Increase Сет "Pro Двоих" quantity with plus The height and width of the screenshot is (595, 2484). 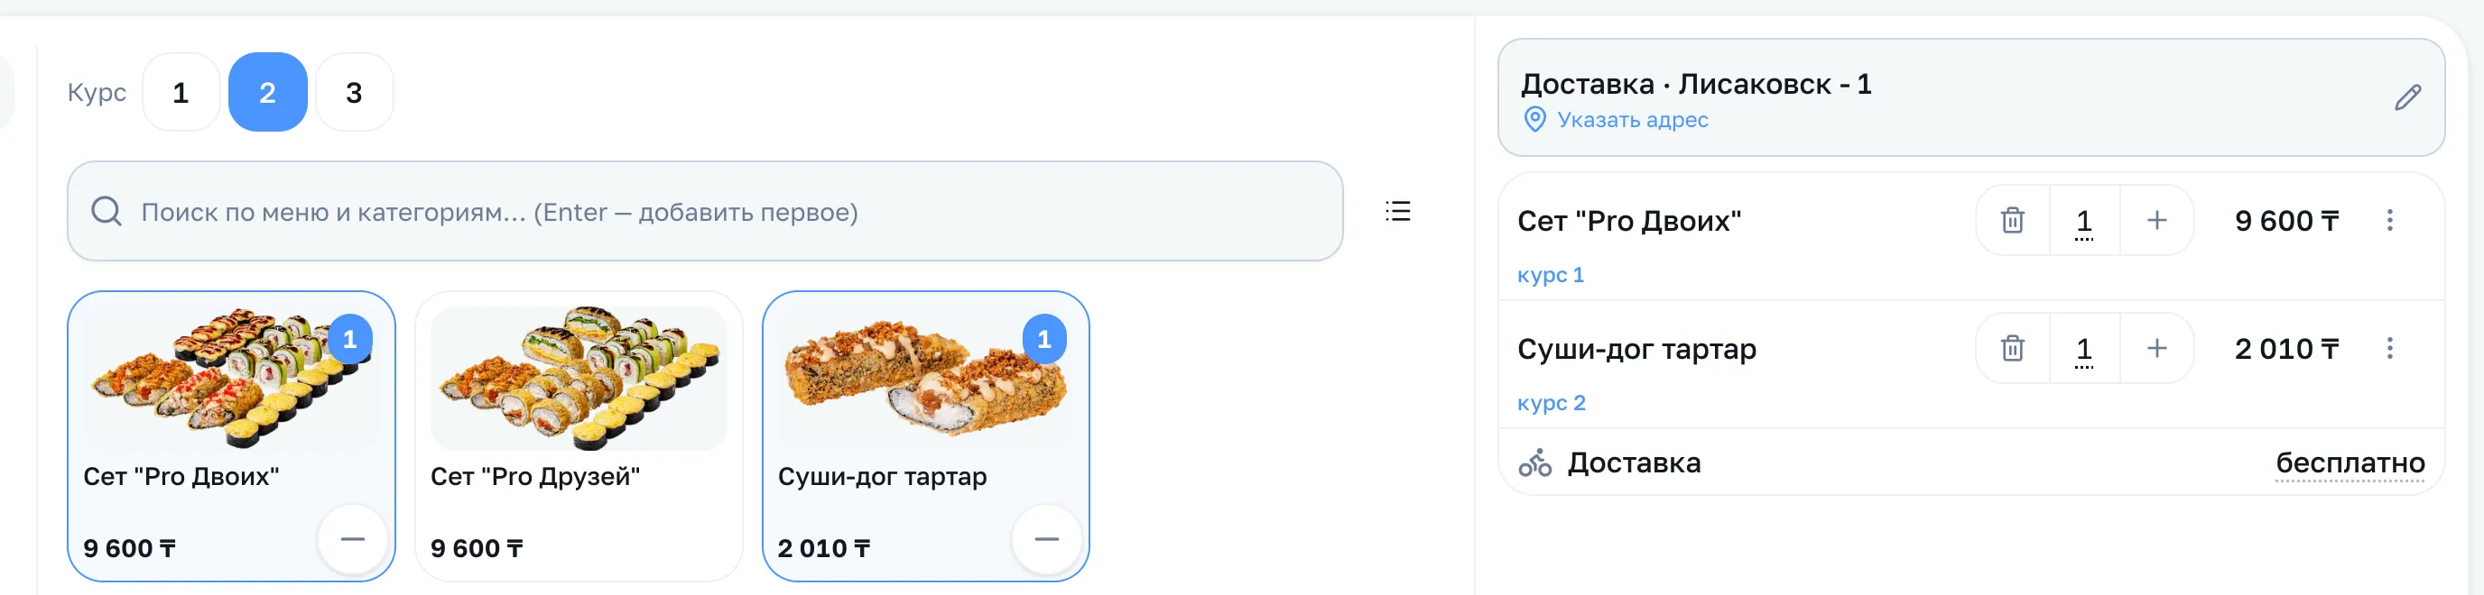pyautogui.click(x=2156, y=221)
